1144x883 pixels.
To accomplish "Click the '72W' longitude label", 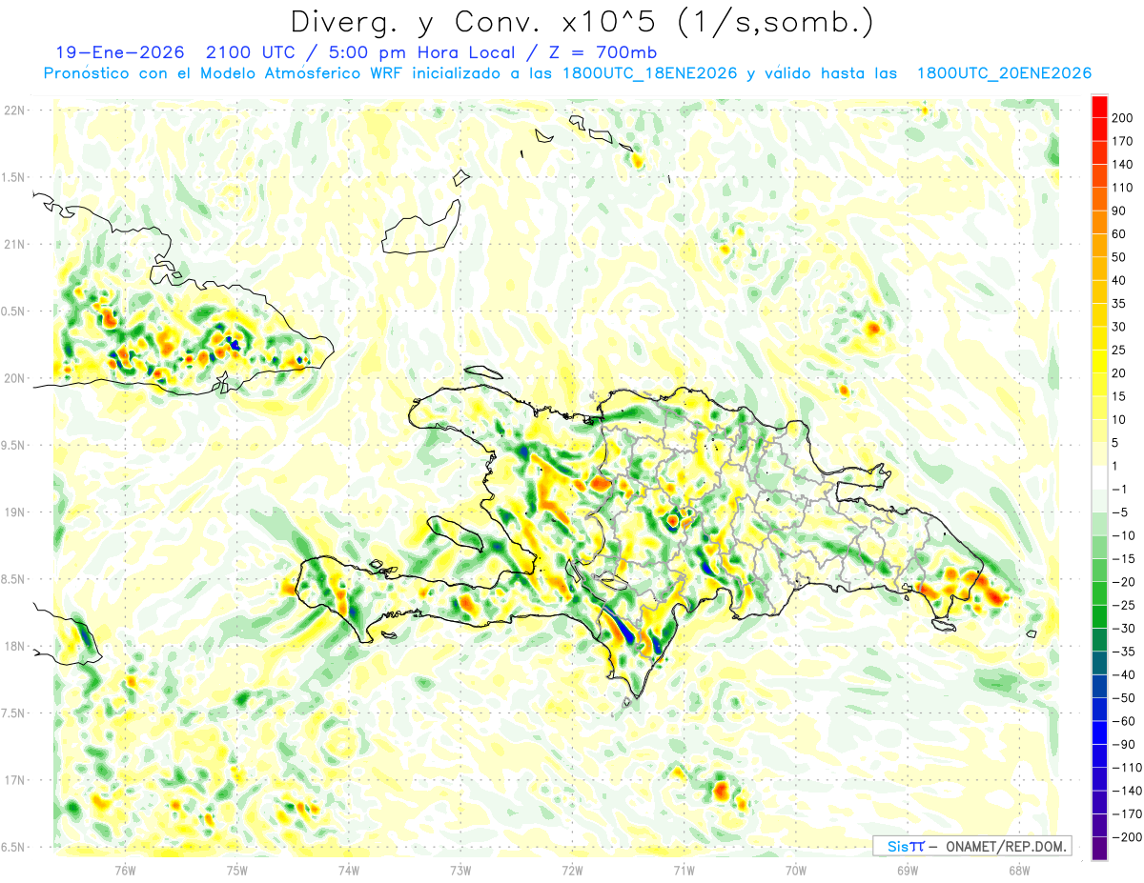I will [x=572, y=871].
